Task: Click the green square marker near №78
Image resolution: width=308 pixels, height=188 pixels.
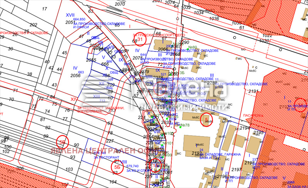Action: (180, 126)
